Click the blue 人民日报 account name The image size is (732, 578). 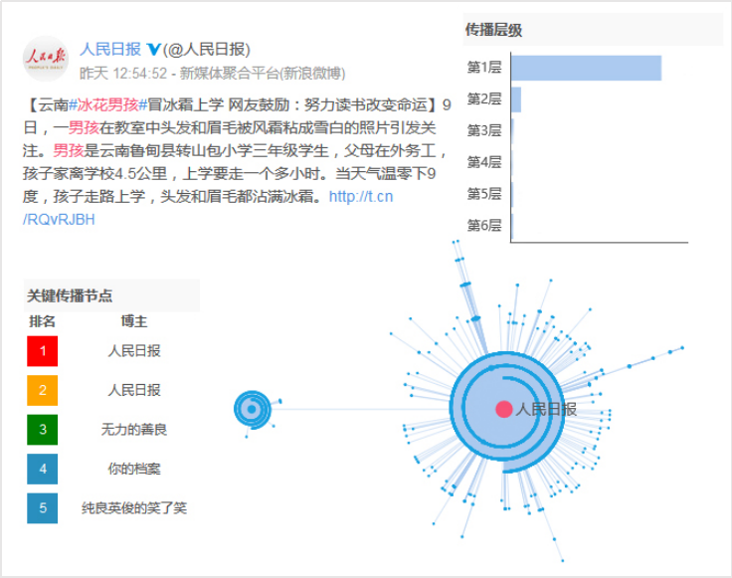coord(110,49)
